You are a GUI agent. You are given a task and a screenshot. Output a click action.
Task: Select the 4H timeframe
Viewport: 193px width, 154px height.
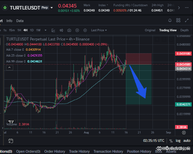click(x=25, y=30)
